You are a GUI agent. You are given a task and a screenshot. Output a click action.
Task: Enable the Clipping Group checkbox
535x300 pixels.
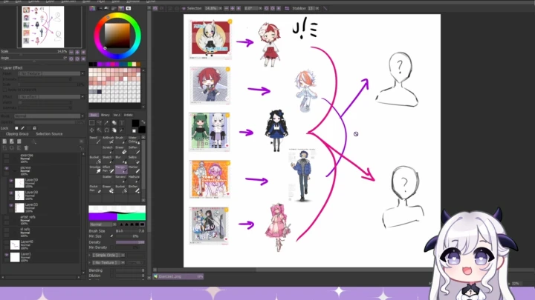point(3,134)
